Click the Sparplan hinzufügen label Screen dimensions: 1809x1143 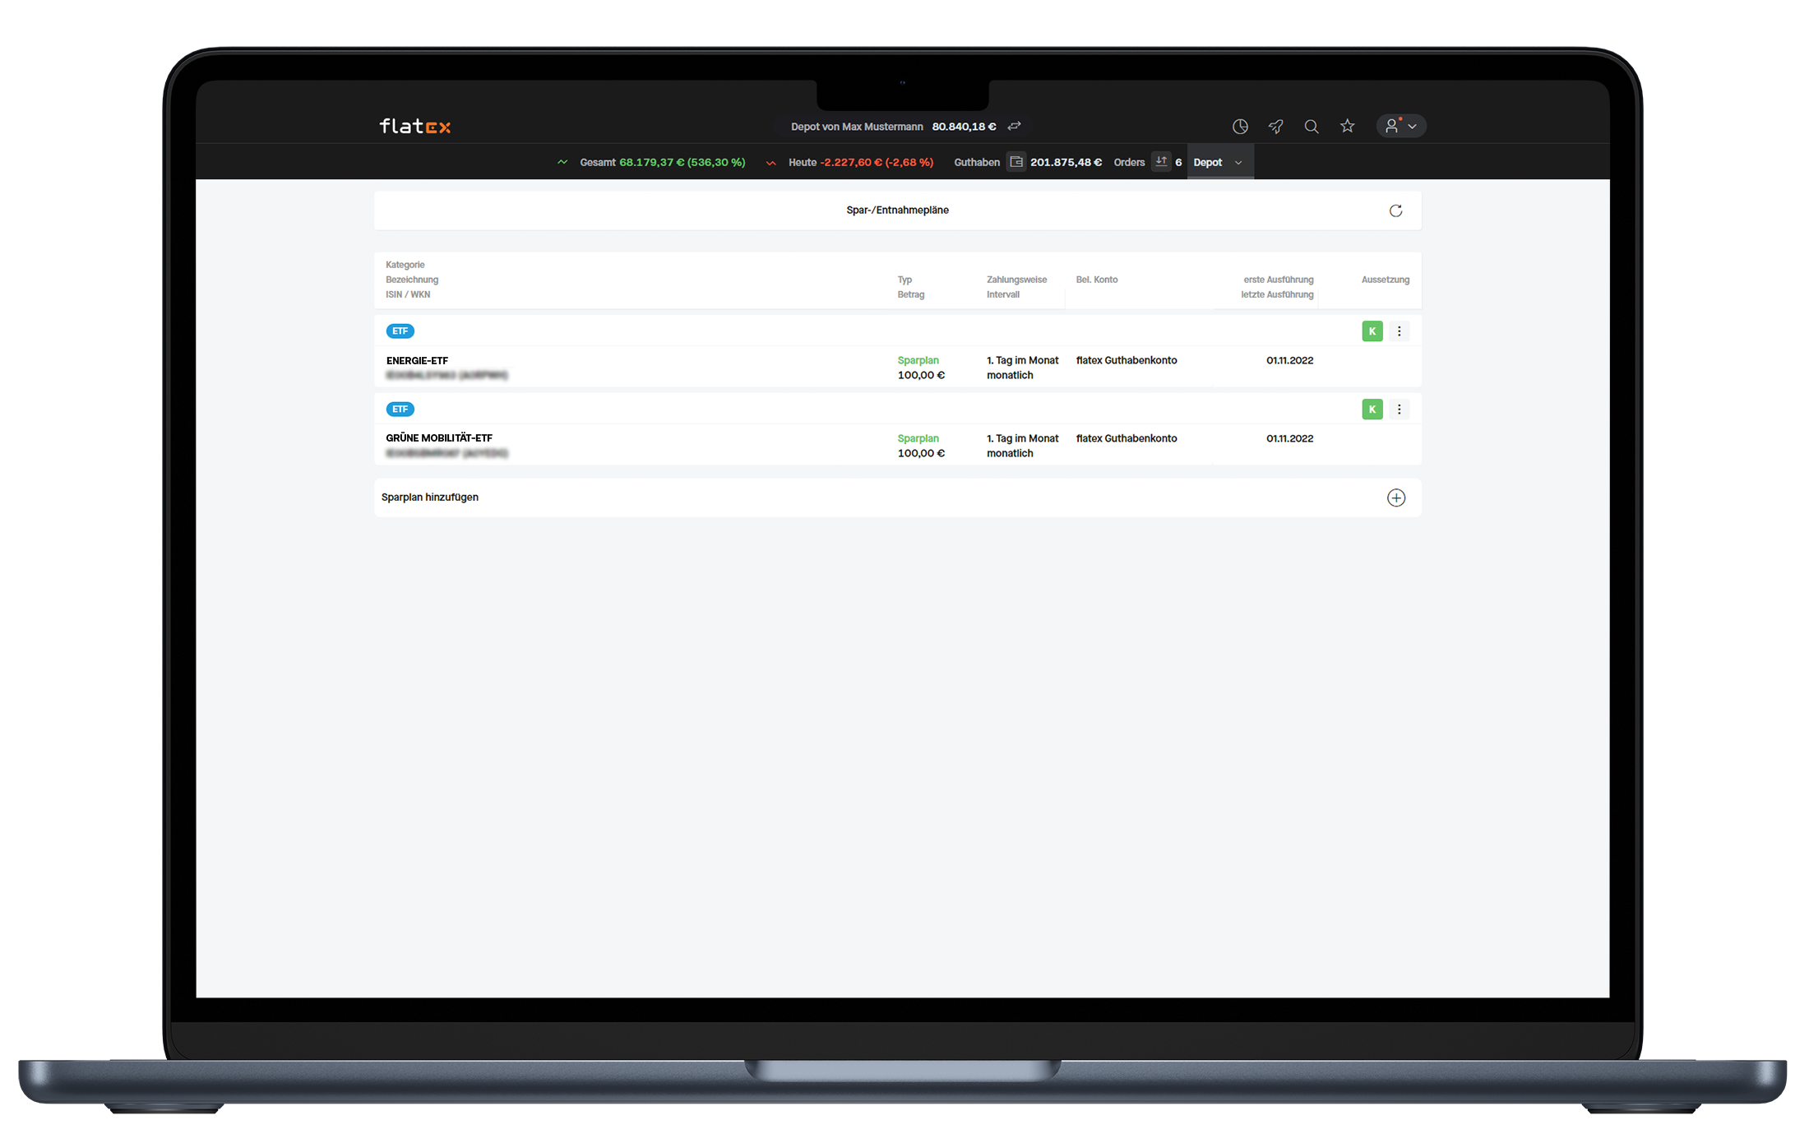430,497
